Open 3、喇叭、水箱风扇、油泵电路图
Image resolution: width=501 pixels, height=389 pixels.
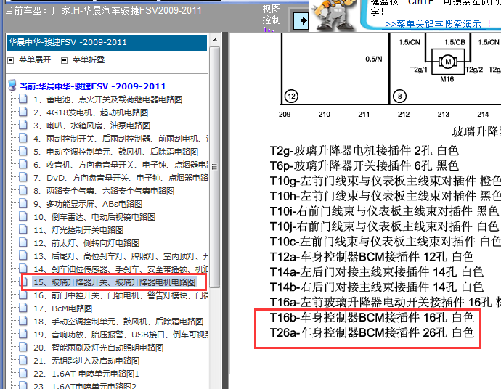coord(91,126)
